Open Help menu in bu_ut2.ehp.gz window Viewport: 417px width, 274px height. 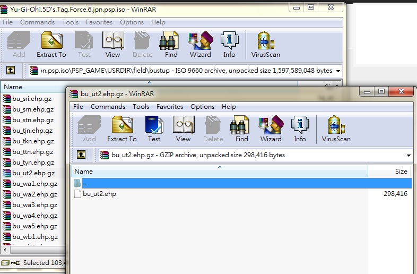[x=229, y=107]
